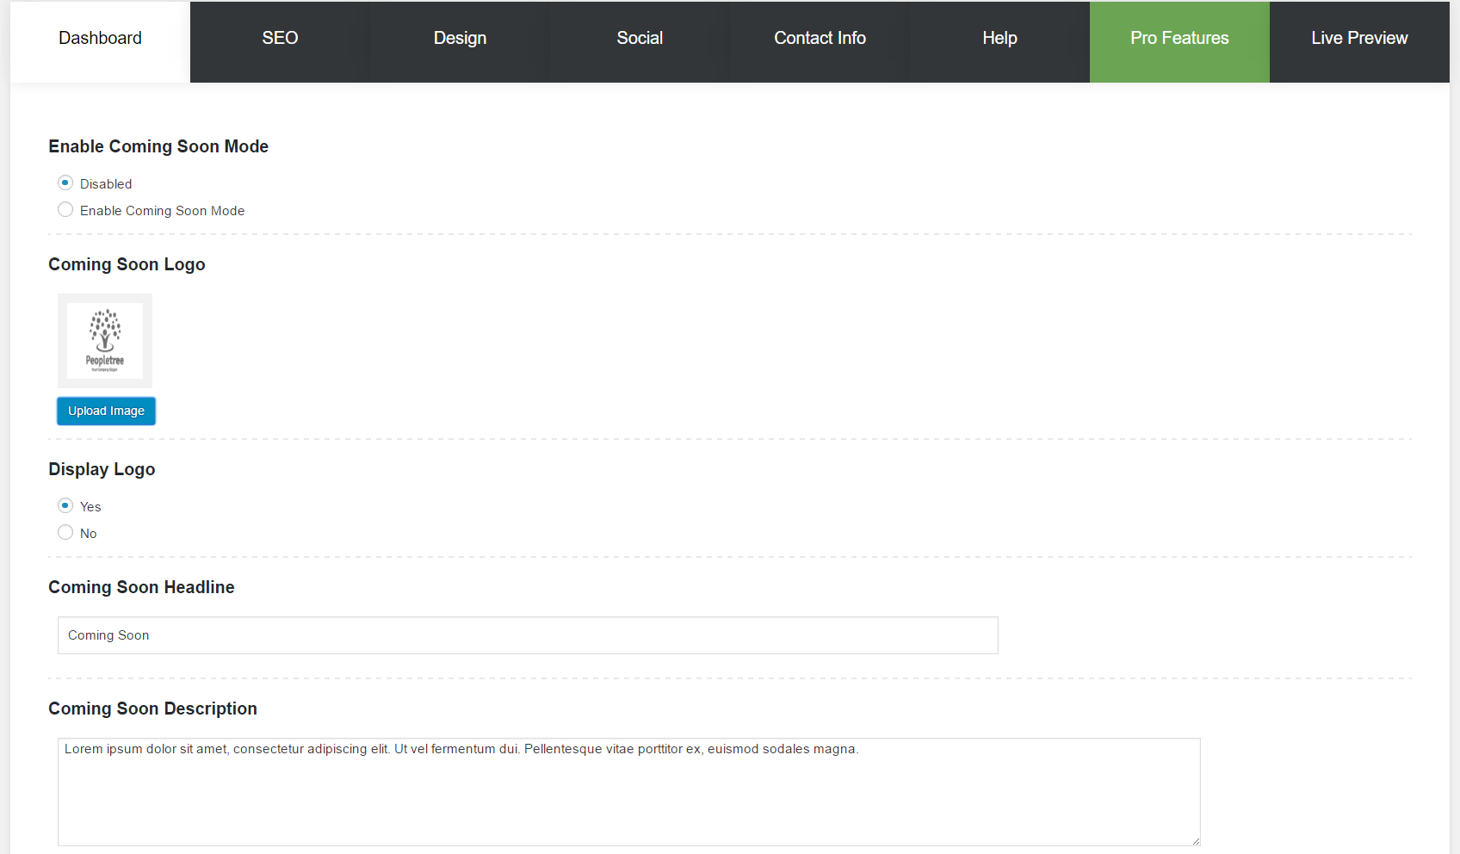The width and height of the screenshot is (1460, 854).
Task: Select Enable Coming Soon Mode radio
Action: (x=65, y=209)
